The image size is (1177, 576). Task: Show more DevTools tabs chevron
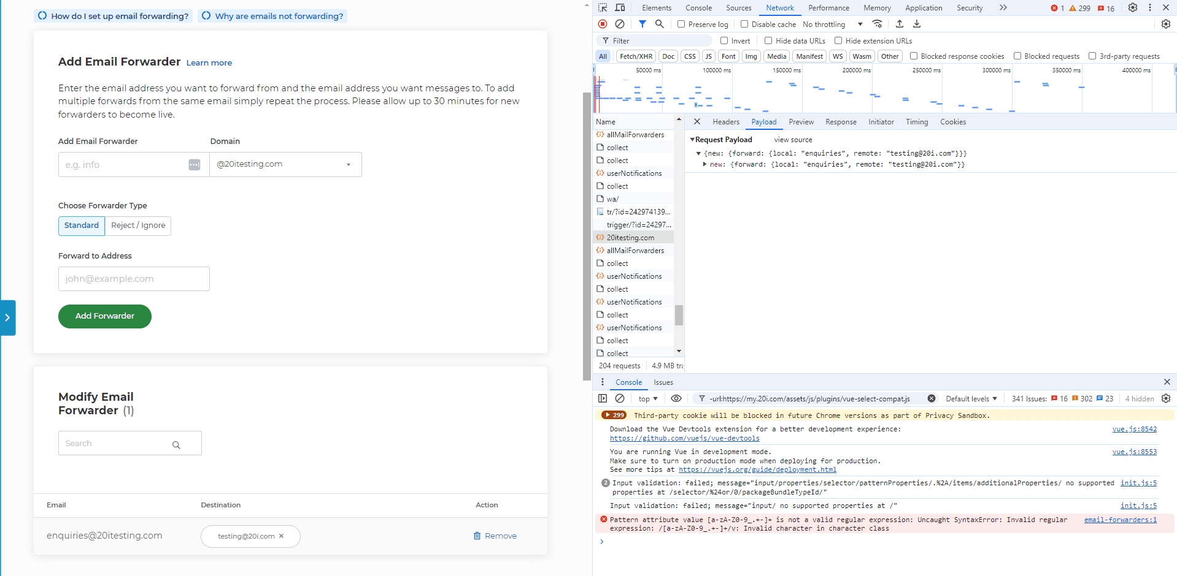tap(1003, 7)
